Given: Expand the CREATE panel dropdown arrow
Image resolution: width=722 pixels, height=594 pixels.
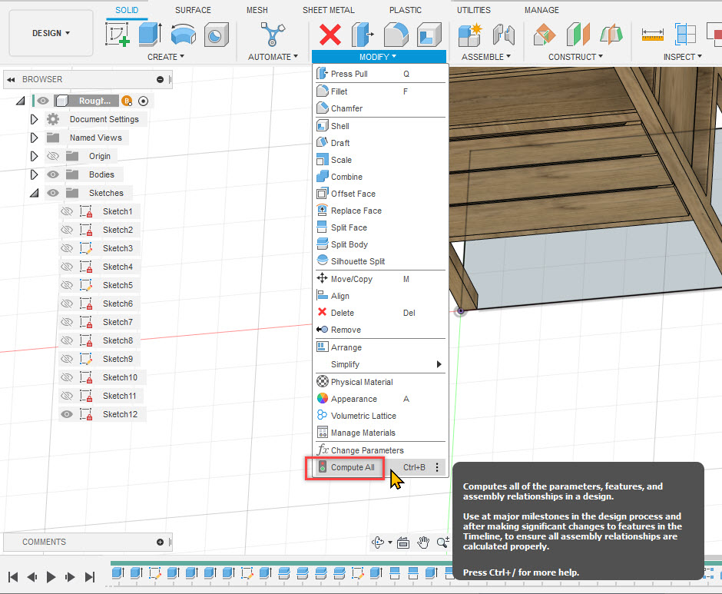Looking at the screenshot, I should point(183,56).
